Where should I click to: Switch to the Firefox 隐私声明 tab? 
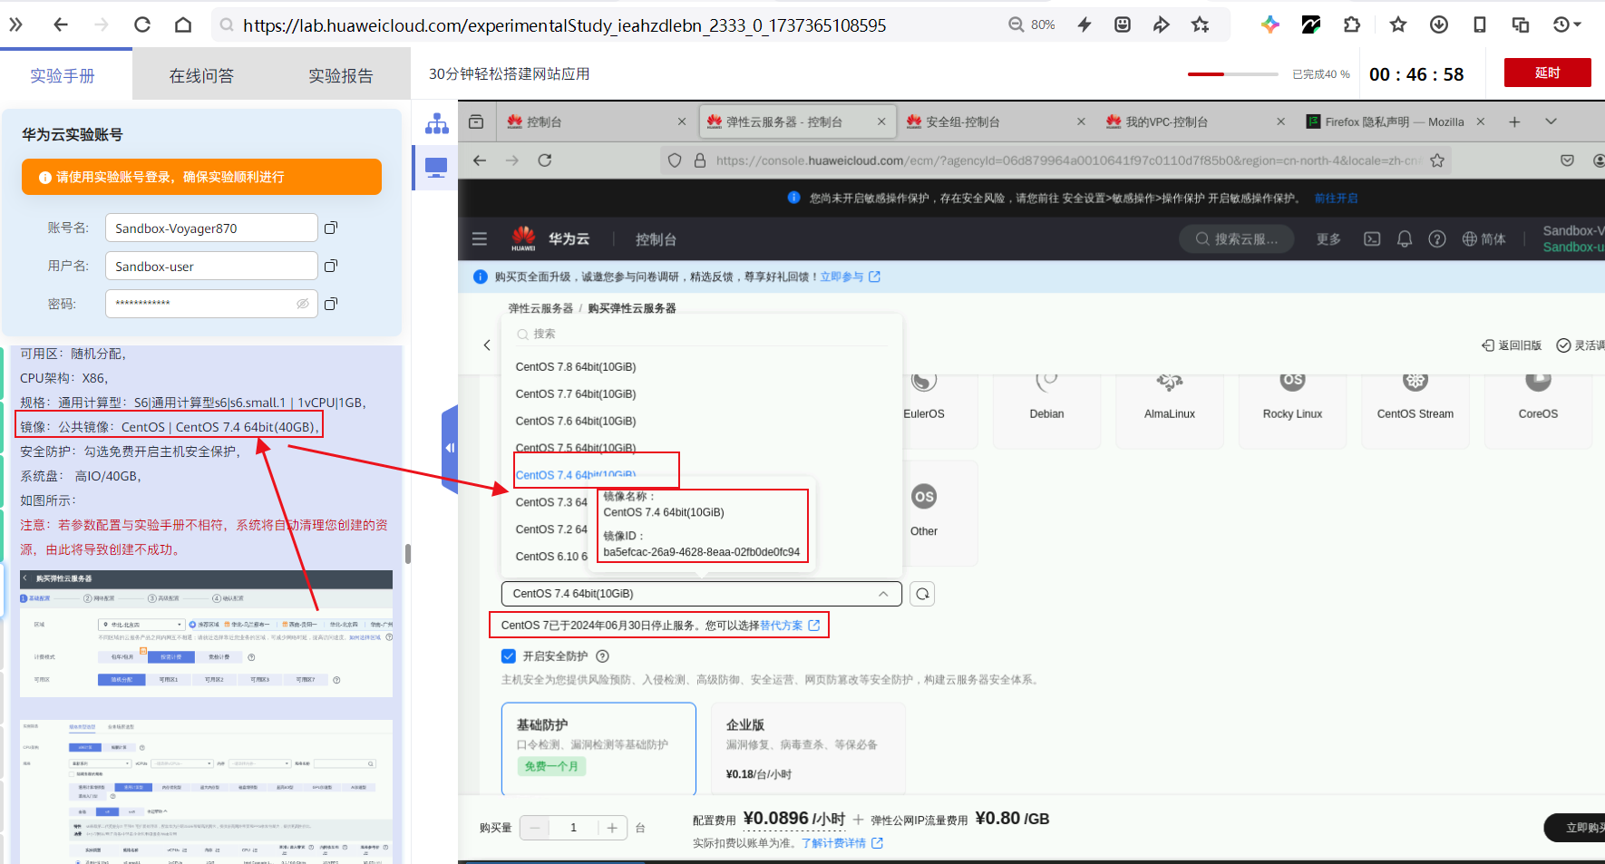(x=1395, y=121)
